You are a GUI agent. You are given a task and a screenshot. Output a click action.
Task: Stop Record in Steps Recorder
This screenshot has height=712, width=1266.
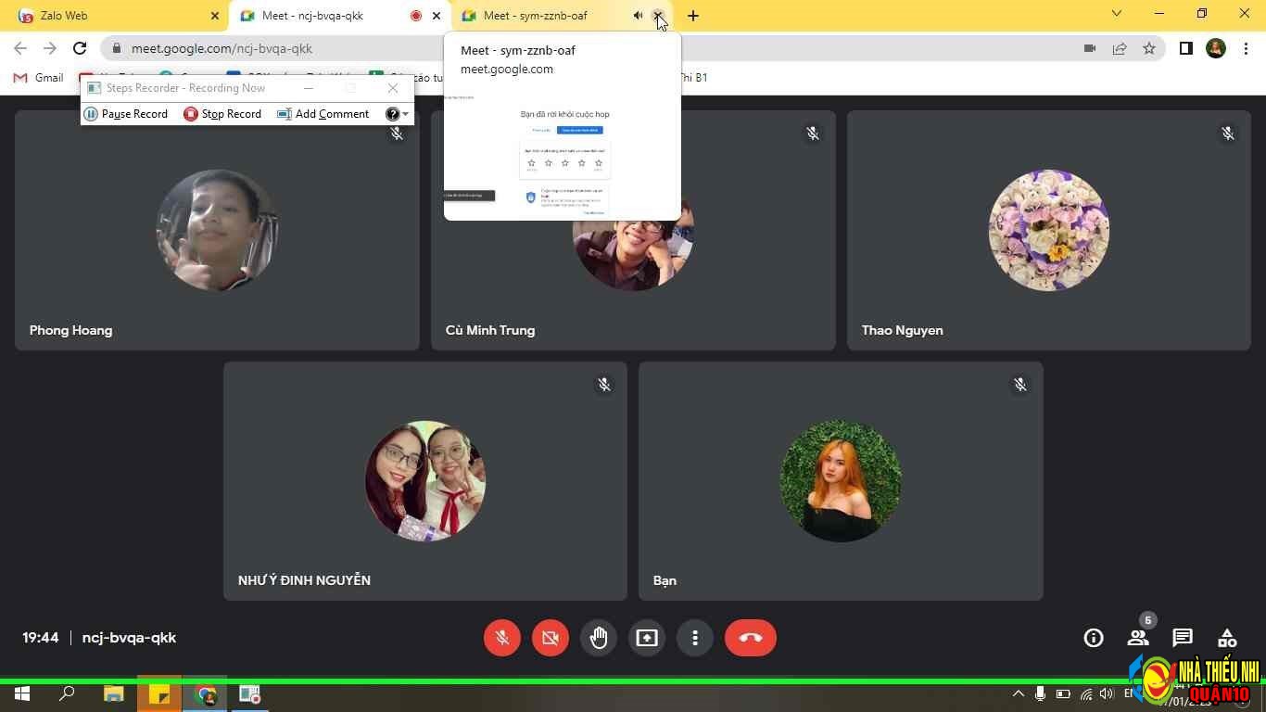[x=222, y=114]
